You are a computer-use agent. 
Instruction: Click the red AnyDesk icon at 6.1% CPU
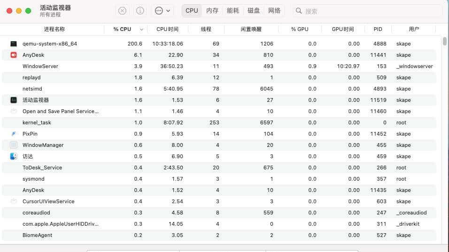14,55
